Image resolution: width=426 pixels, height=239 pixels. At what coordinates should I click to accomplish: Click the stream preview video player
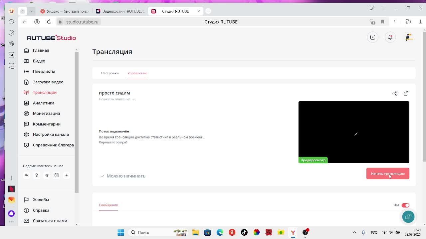point(354,132)
